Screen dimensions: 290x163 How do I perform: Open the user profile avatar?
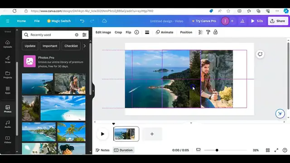225,21
